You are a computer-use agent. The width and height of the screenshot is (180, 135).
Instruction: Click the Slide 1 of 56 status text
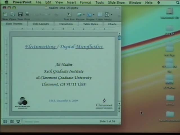point(107,121)
